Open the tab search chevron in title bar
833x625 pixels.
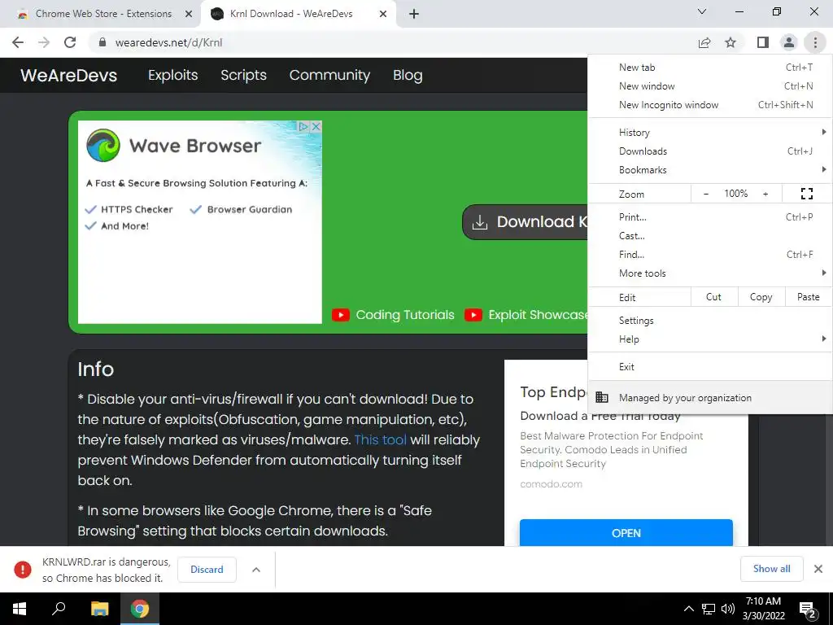pos(702,11)
